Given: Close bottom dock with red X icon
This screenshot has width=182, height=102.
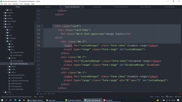Looking at the screenshot, I should point(180,94).
